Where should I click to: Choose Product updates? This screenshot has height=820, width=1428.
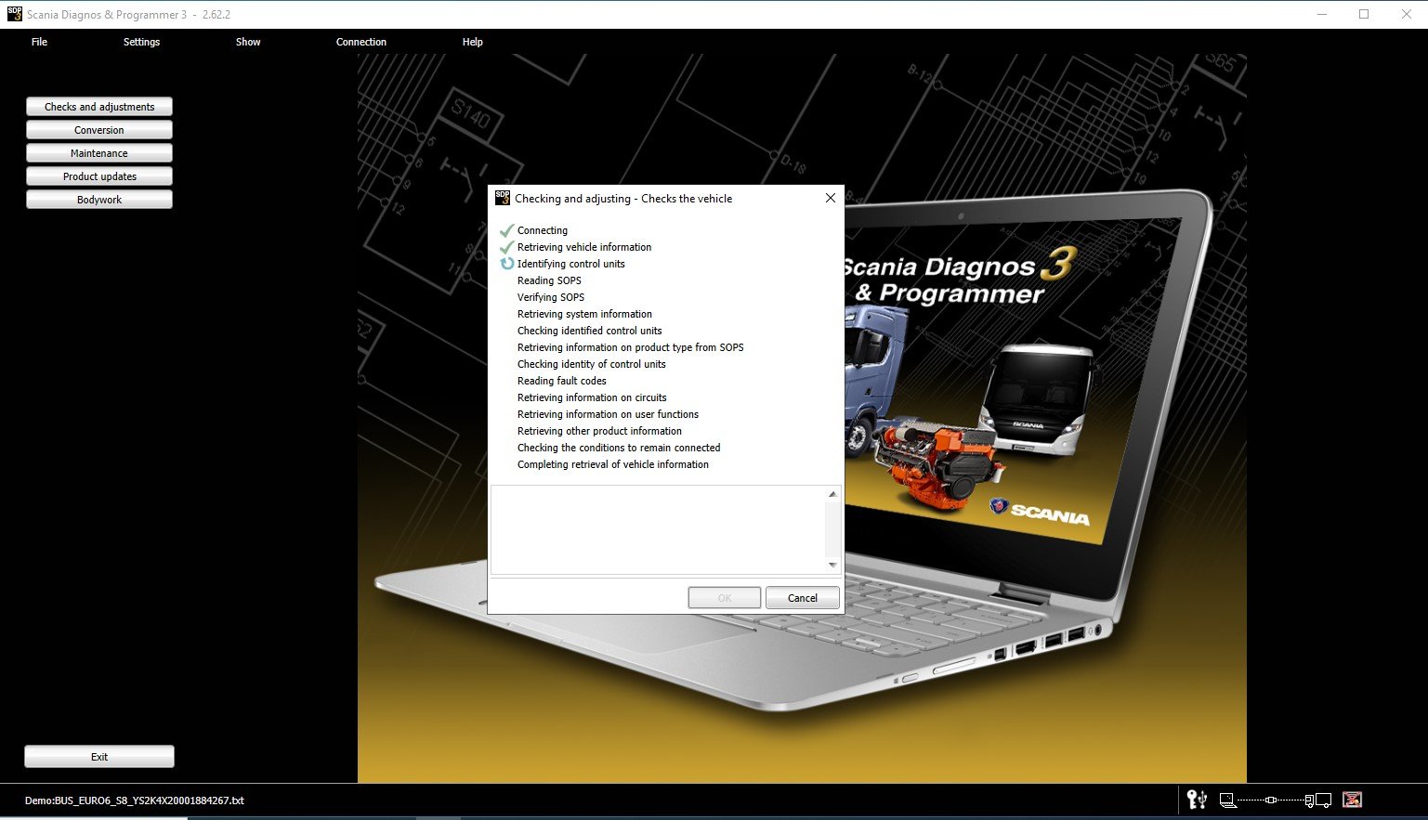click(x=99, y=176)
